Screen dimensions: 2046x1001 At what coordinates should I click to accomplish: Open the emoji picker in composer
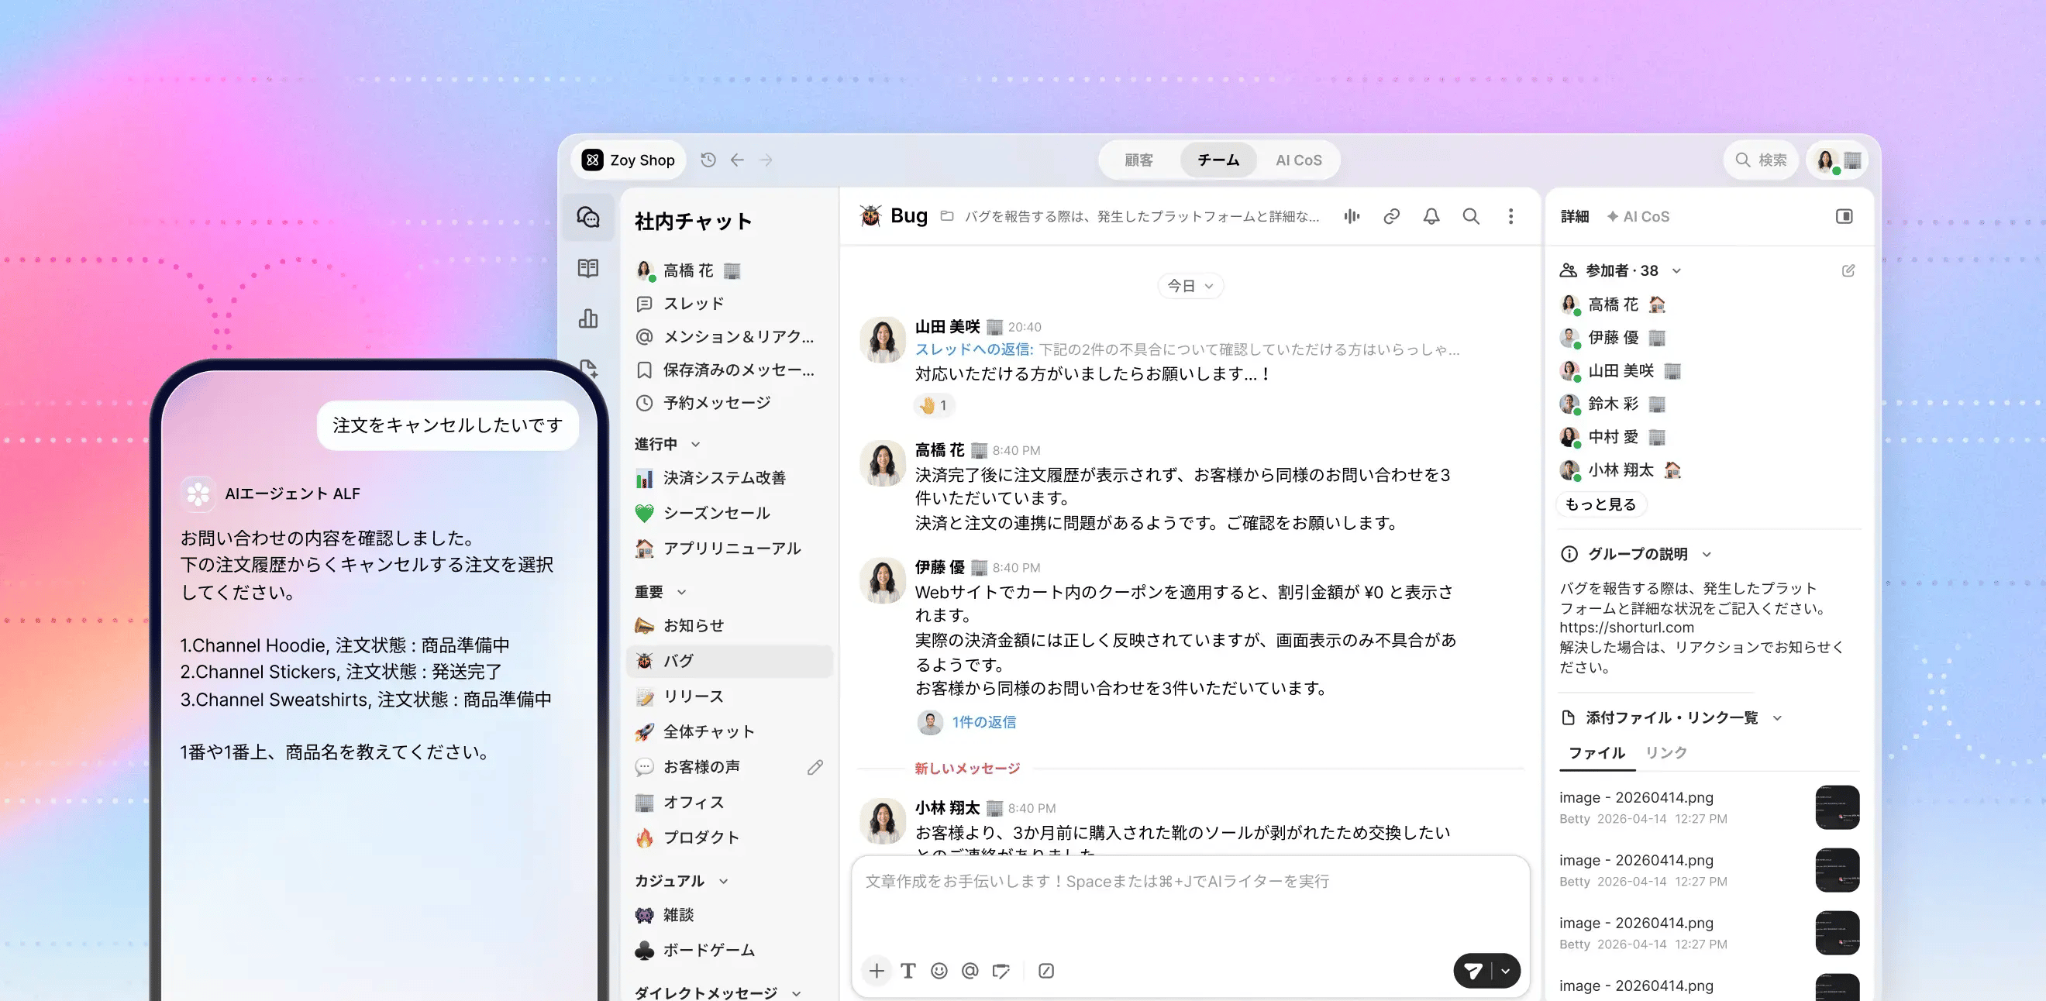[x=939, y=970]
